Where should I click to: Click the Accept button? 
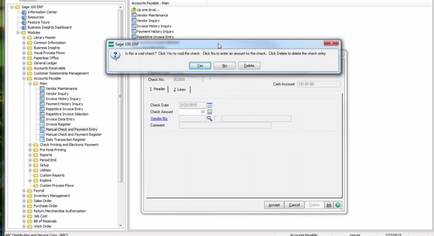pyautogui.click(x=274, y=205)
